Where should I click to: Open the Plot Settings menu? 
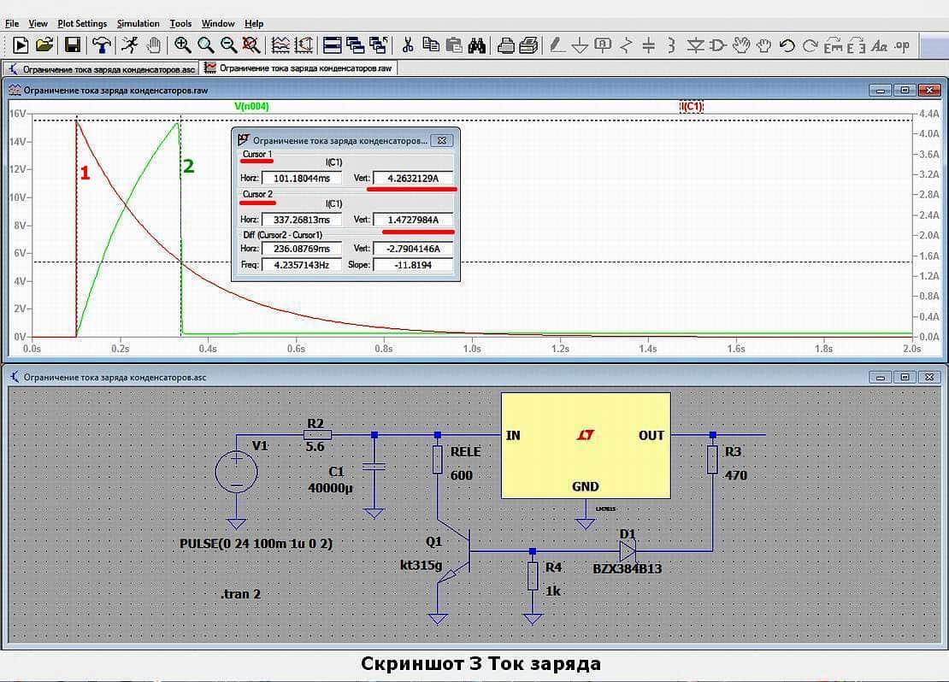(x=82, y=24)
